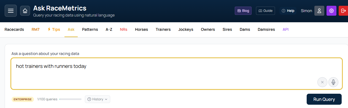The image size is (348, 108).
Task: Open the API tab
Action: tap(286, 29)
